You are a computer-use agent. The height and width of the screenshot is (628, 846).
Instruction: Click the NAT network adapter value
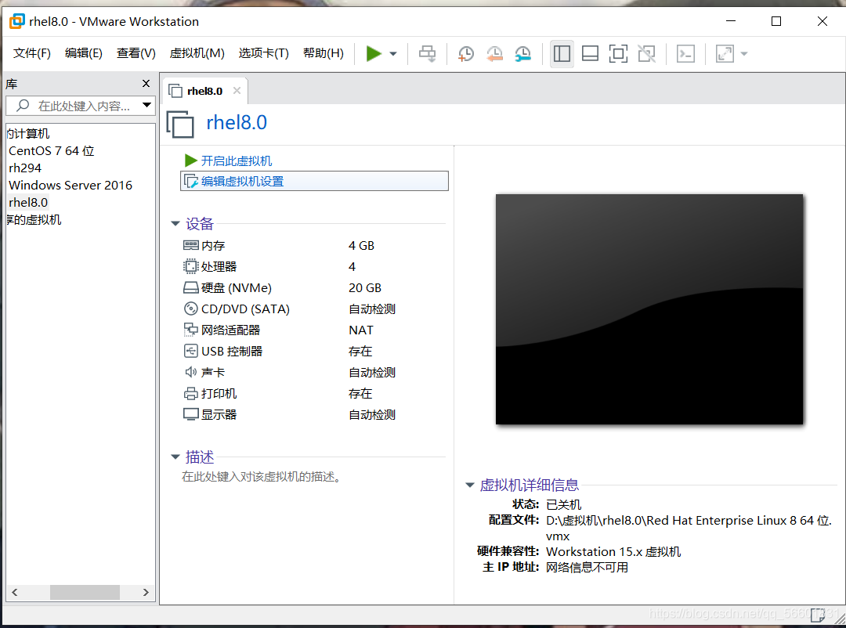pos(361,330)
